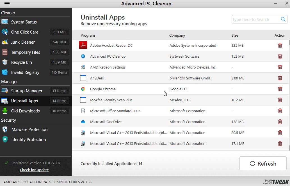Uninstall McAfee Security Scan Plus via trash icon
Image resolution: width=290 pixels, height=186 pixels.
(x=280, y=100)
